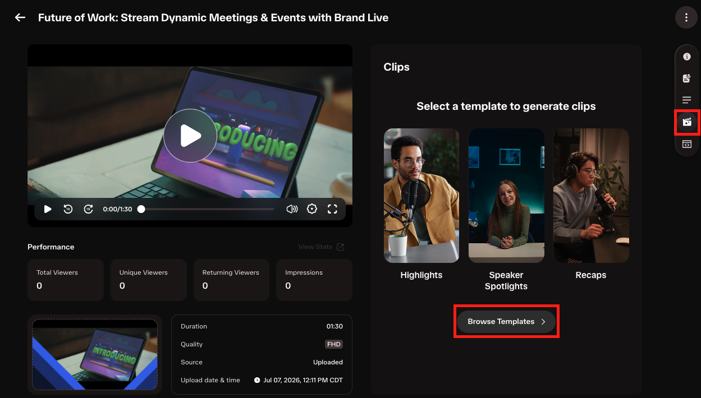The width and height of the screenshot is (701, 398).
Task: Open the document download sidebar icon
Action: (x=686, y=78)
